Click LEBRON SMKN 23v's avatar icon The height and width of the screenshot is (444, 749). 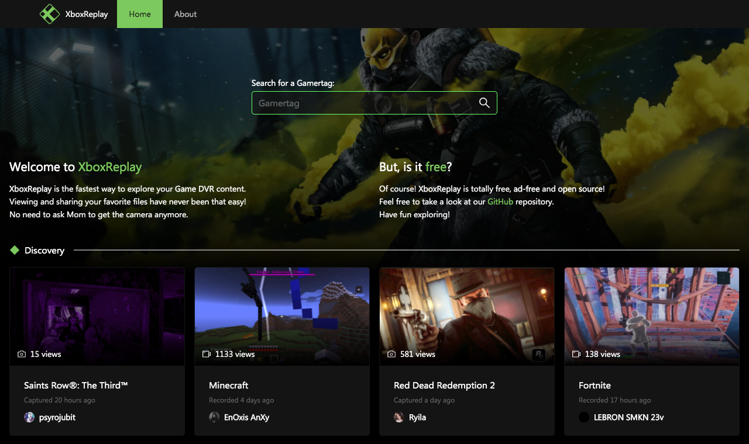pos(583,417)
